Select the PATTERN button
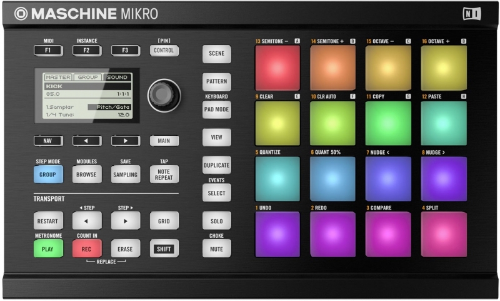Image resolution: width=500 pixels, height=301 pixels. tap(216, 81)
